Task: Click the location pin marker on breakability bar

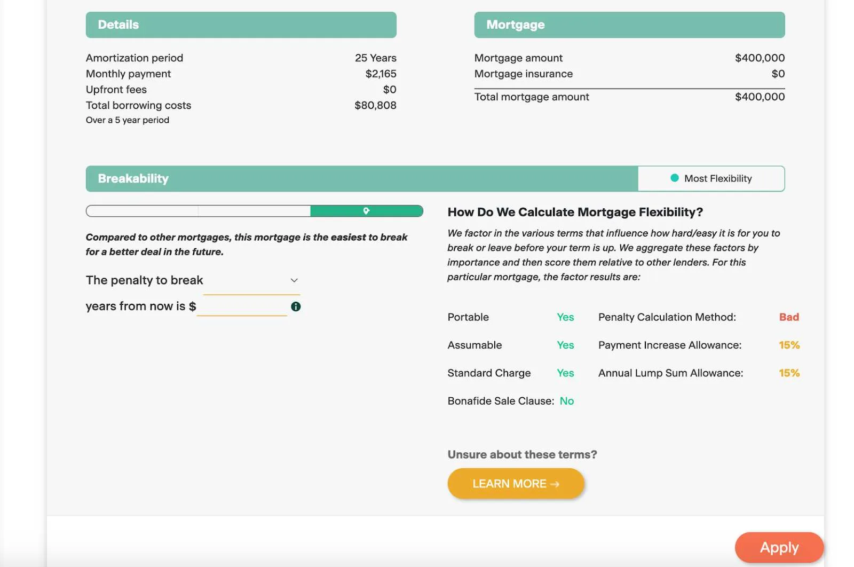Action: click(366, 211)
